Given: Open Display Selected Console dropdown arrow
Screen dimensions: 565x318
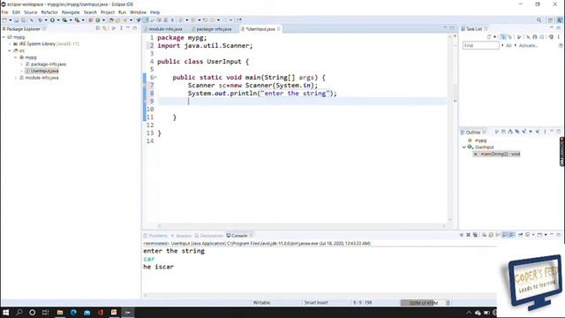Looking at the screenshot, I should point(533,235).
